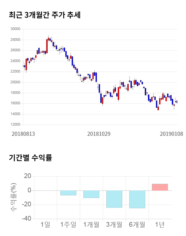Screen dimensions: 186x236
Task: Click the 1주일 return bar
Action: (x=68, y=193)
